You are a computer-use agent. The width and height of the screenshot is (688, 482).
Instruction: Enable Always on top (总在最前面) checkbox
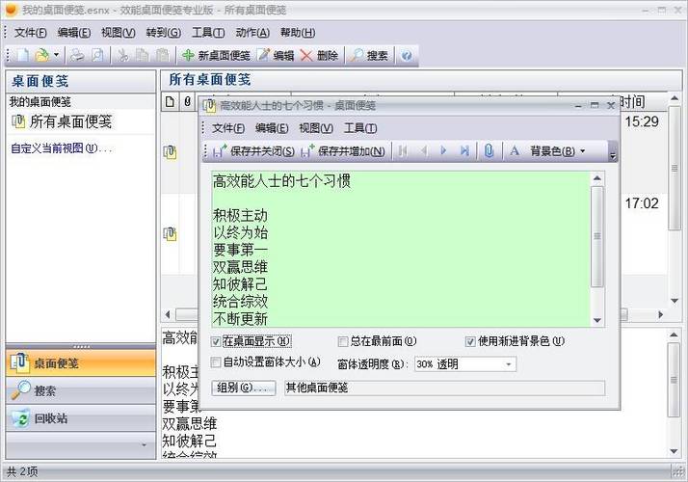tap(343, 341)
